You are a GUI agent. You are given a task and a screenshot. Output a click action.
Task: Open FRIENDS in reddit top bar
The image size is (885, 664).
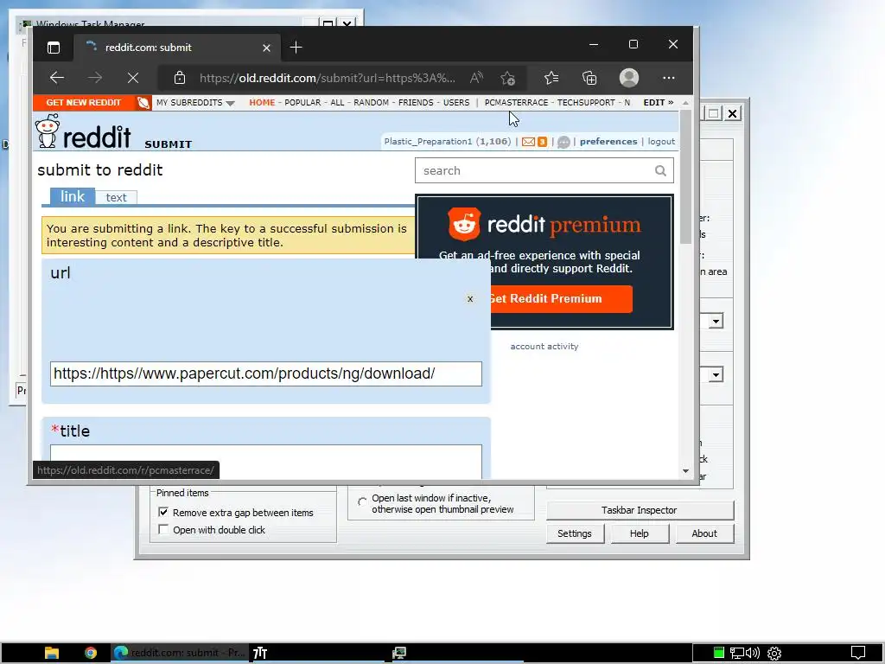click(416, 103)
